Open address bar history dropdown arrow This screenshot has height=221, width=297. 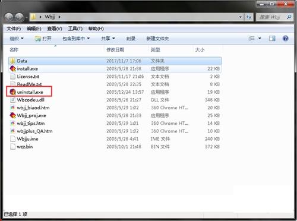241,17
